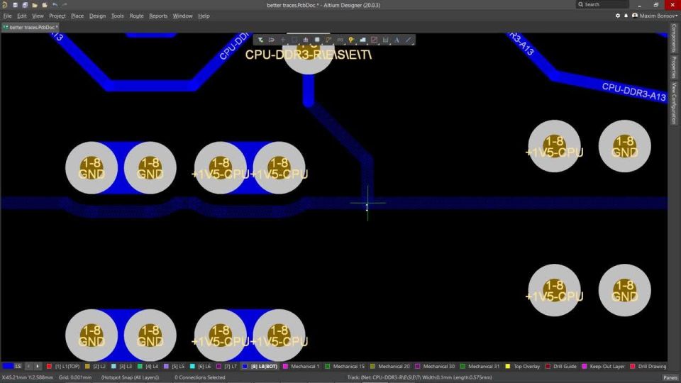681x383 pixels.
Task: Open the Project menu
Action: tap(57, 16)
